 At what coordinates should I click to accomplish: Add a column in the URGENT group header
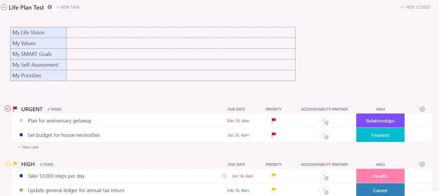(422, 109)
